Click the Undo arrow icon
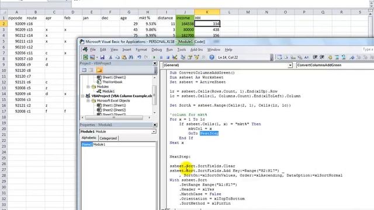This screenshot has height=210, width=374. click(x=139, y=57)
